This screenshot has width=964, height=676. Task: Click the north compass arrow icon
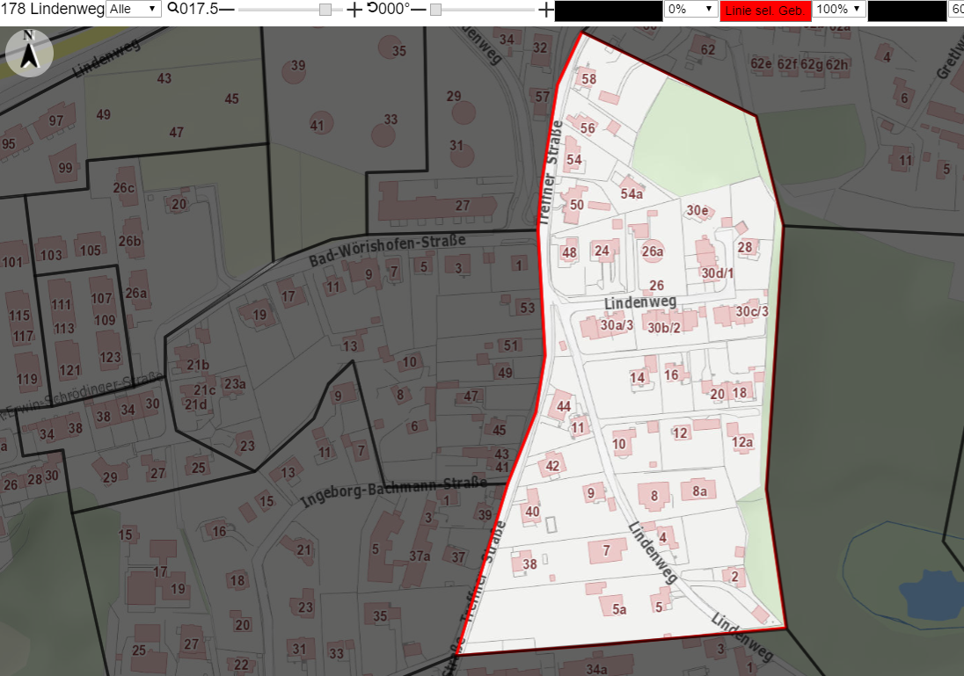[29, 53]
